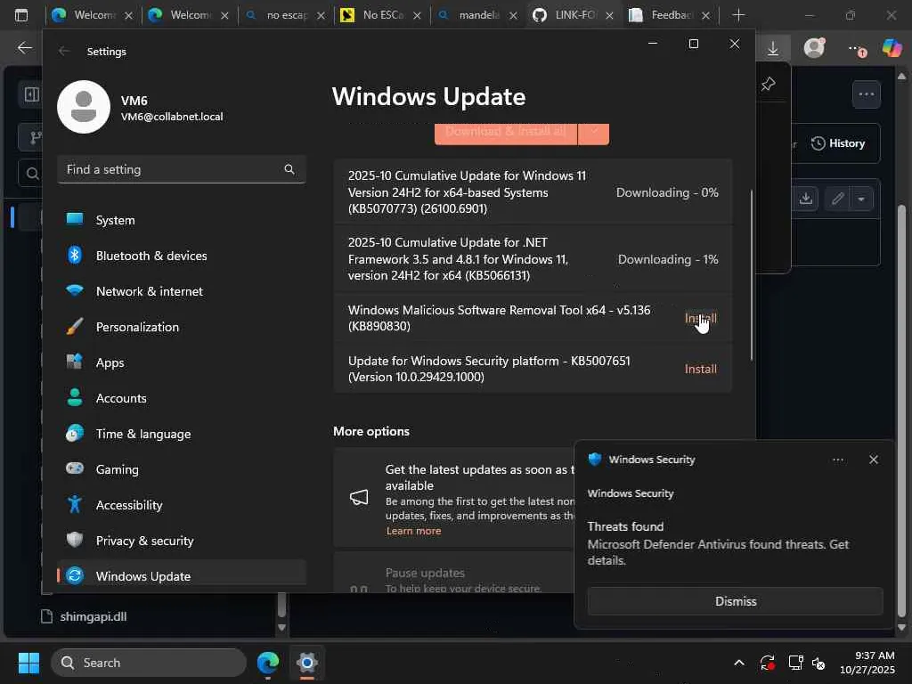Select Windows Update in sidebar
This screenshot has height=684, width=912.
[x=182, y=576]
